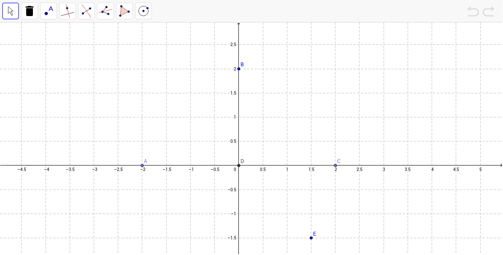This screenshot has height=255, width=503.
Task: Undo the last action
Action: pos(473,12)
